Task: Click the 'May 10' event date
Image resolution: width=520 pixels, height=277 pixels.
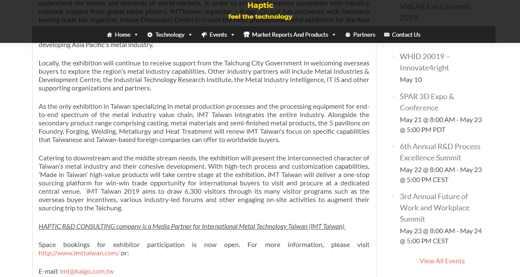Action: (411, 80)
